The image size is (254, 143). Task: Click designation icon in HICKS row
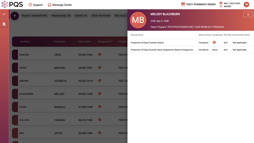pos(100,67)
